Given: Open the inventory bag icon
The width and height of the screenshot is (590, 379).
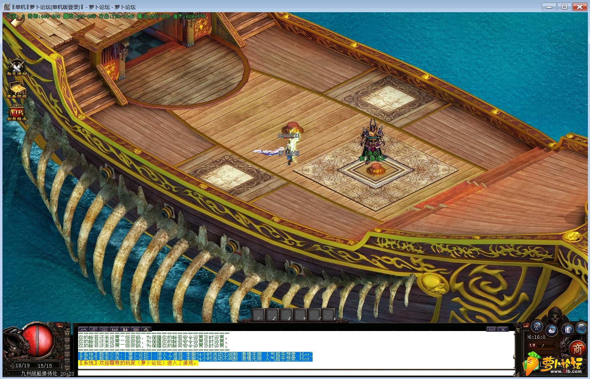Looking at the screenshot, I should (x=552, y=330).
